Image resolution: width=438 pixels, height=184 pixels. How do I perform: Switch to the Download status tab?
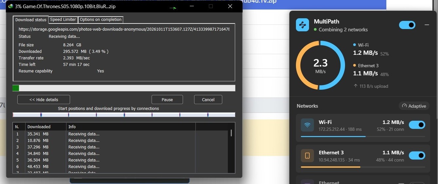click(31, 20)
